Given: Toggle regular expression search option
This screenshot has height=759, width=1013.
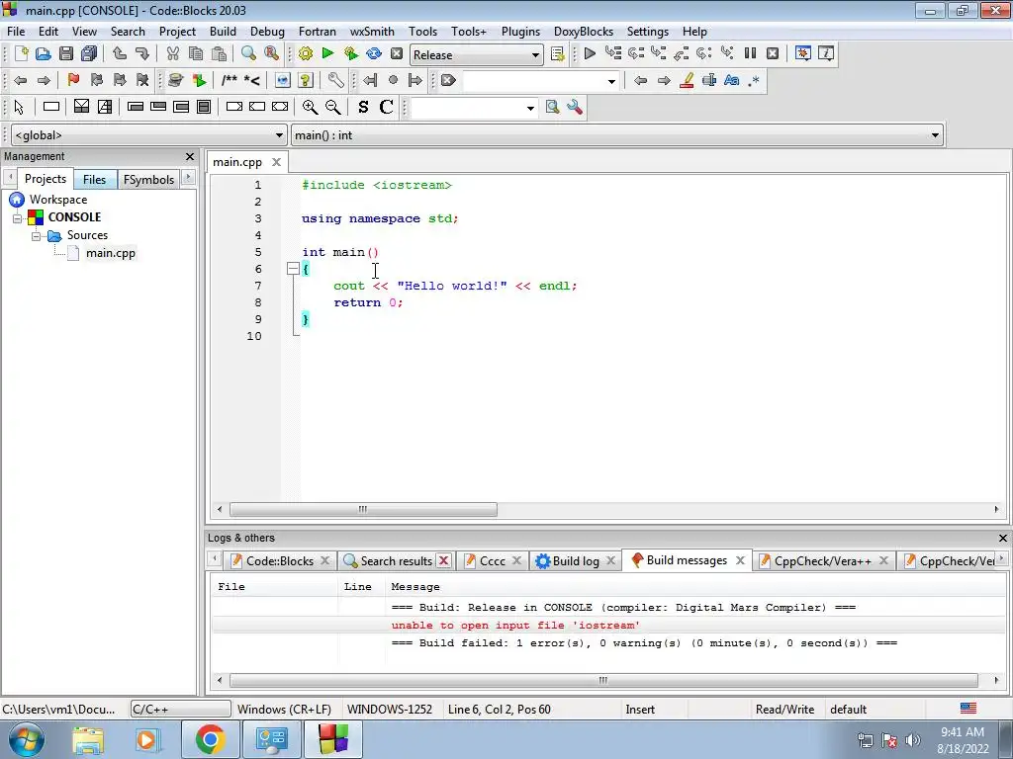Looking at the screenshot, I should point(754,80).
